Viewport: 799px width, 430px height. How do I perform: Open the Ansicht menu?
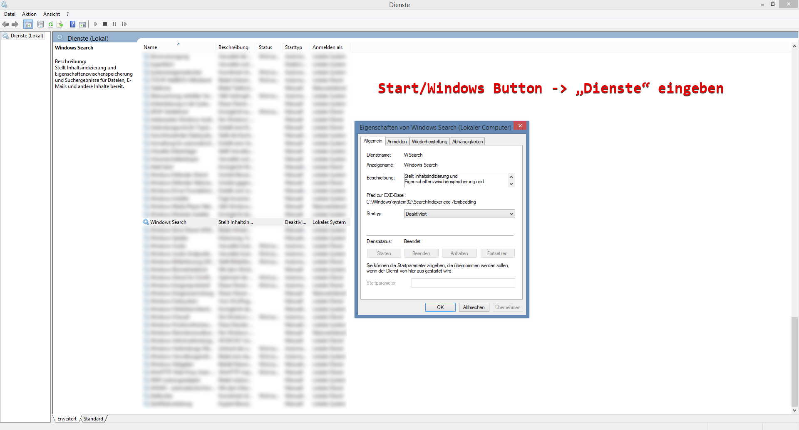(52, 14)
